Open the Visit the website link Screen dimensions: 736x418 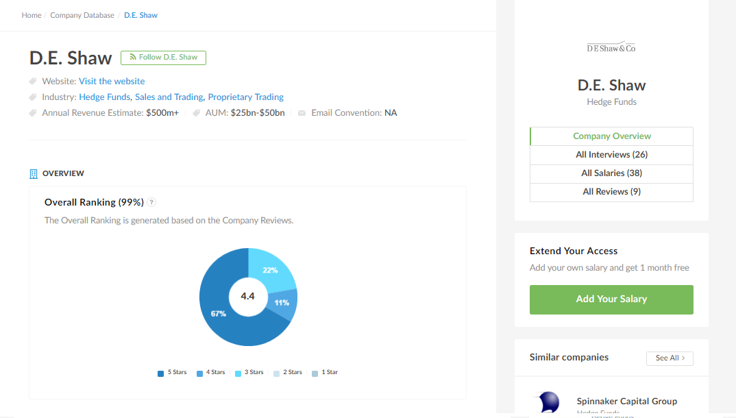pyautogui.click(x=112, y=81)
